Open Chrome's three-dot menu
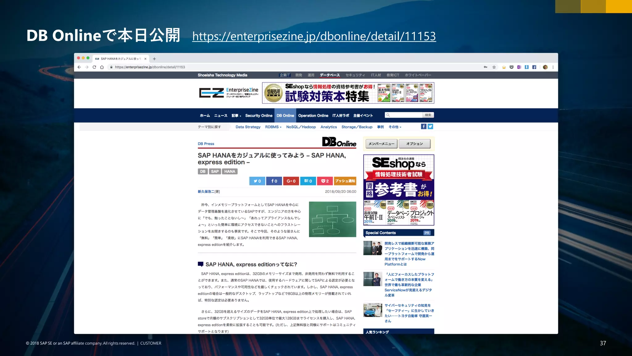Screen dimensions: 632x356 [x=553, y=67]
